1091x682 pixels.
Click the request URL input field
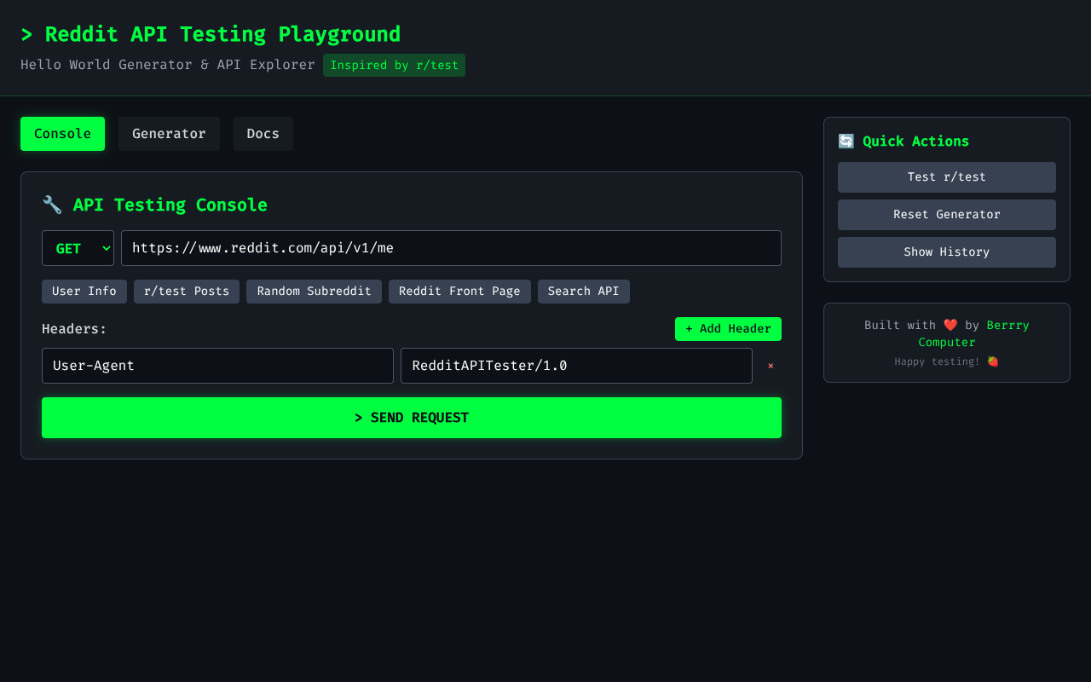tap(451, 248)
